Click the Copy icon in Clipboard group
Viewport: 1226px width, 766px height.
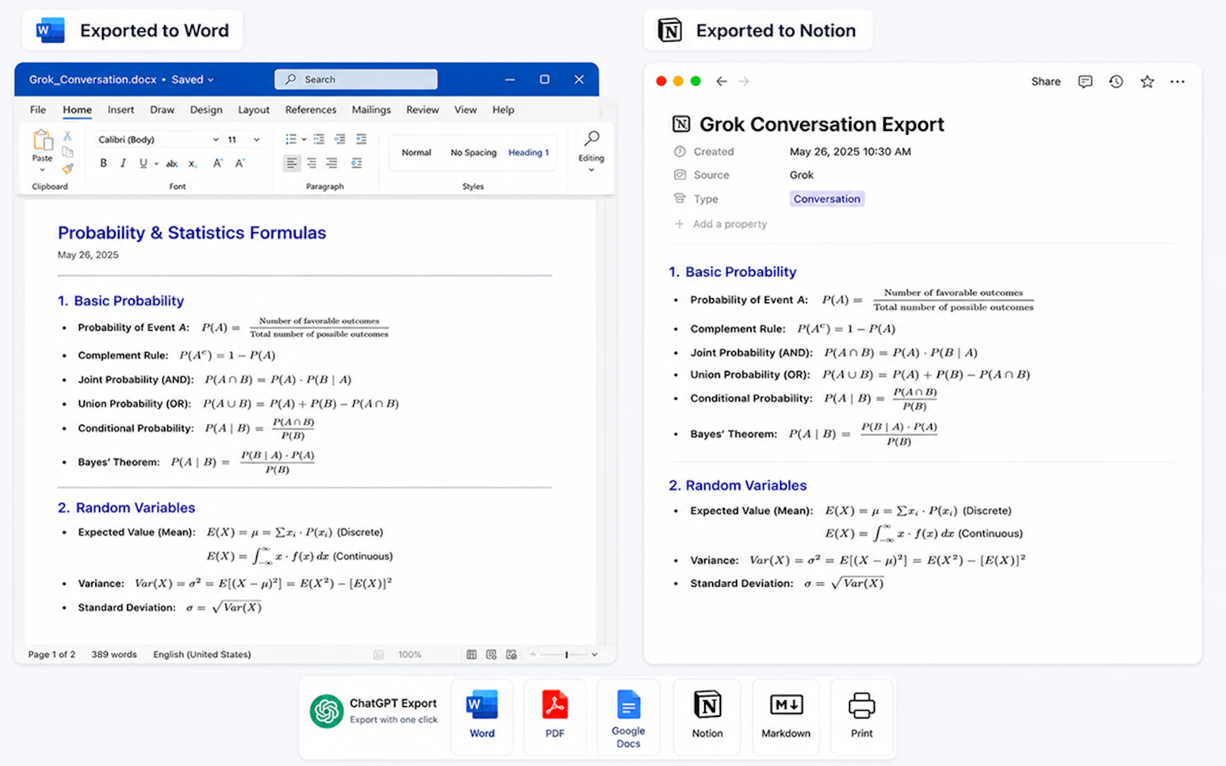[67, 152]
